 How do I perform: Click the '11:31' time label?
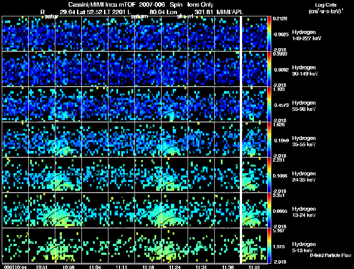(201, 267)
